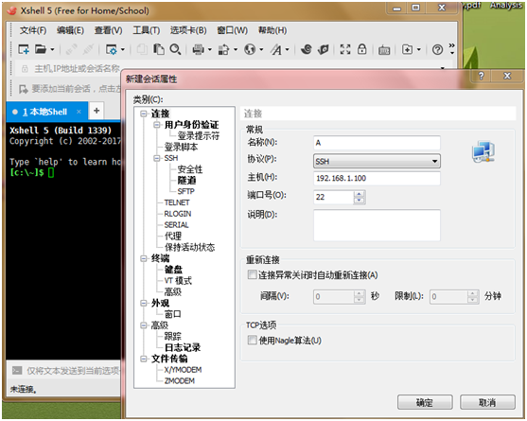
Task: Click the Xftp swirl toolbar icon
Action: pos(307,50)
